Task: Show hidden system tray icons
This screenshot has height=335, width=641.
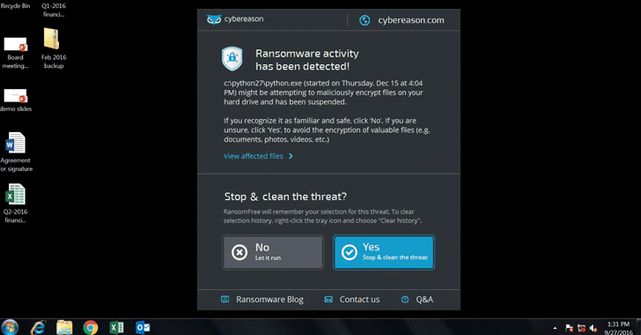Action: click(x=555, y=328)
